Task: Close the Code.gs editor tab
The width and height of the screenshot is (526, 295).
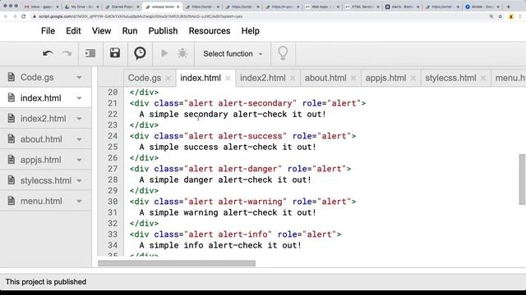Action: [x=168, y=79]
